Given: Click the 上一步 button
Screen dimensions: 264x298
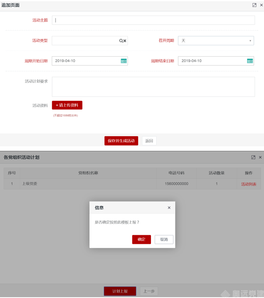Looking at the screenshot, I should click(x=149, y=291).
